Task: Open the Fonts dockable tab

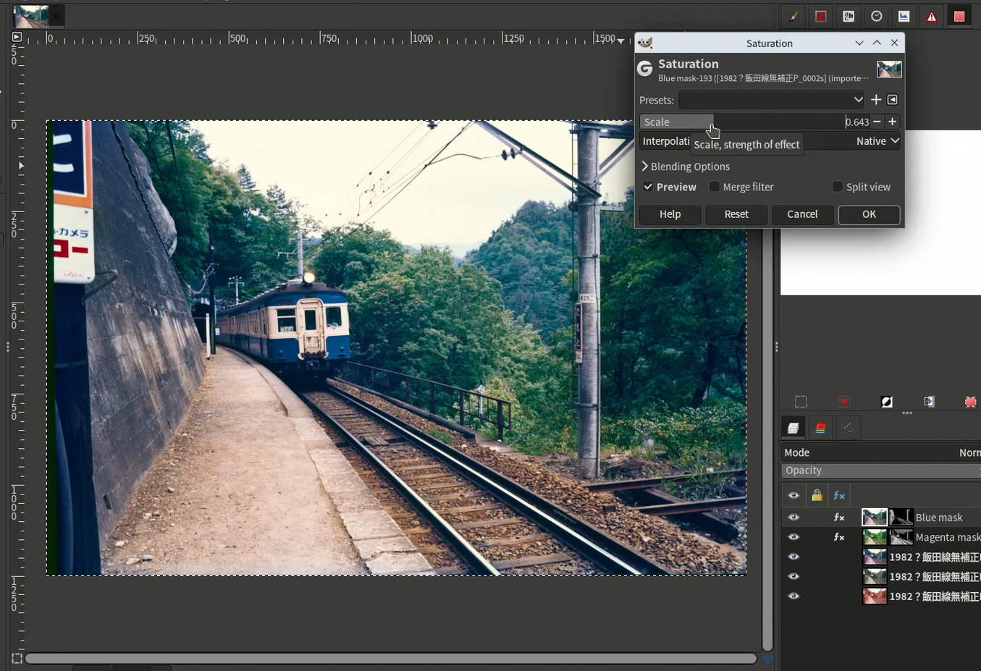Action: tap(849, 17)
